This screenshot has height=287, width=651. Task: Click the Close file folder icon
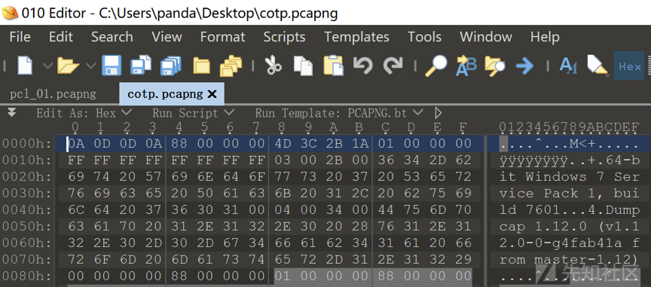coord(202,66)
